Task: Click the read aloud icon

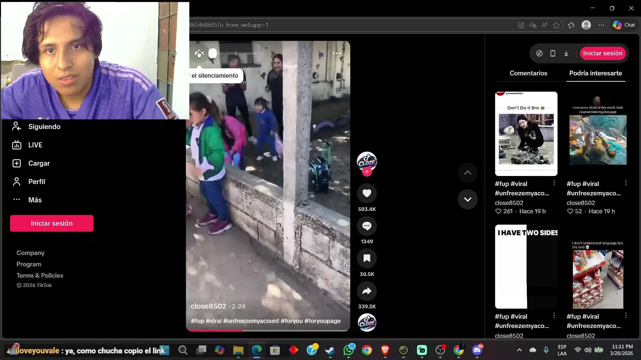Action: tap(544, 25)
